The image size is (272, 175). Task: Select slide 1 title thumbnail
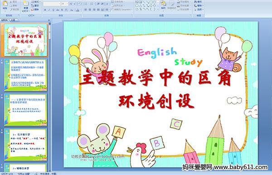point(26,40)
